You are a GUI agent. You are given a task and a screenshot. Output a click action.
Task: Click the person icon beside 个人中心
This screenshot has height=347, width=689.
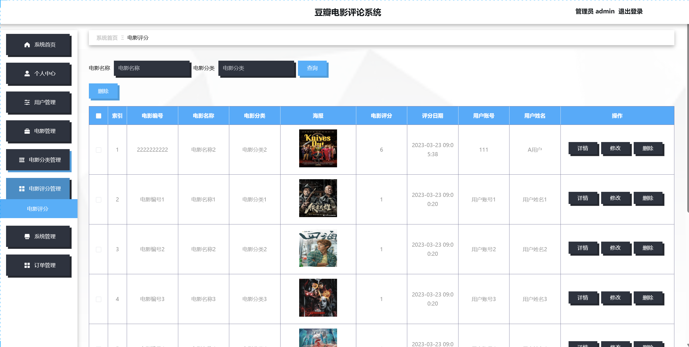27,73
